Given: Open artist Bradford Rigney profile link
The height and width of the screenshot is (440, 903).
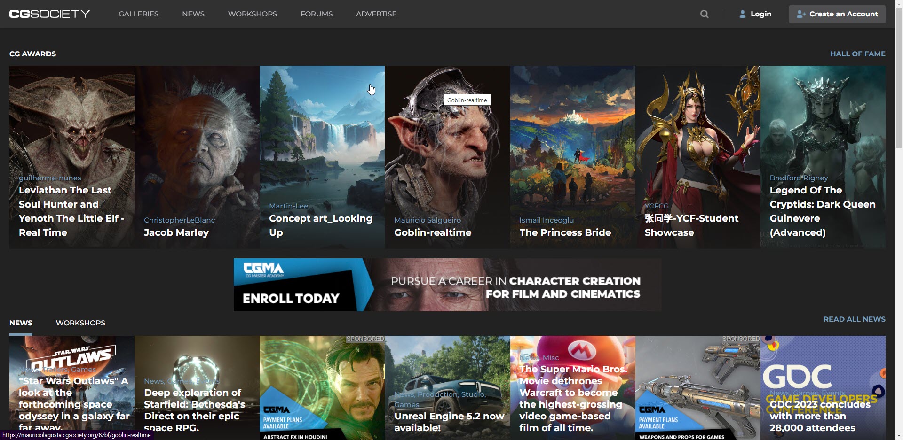Looking at the screenshot, I should tap(799, 178).
